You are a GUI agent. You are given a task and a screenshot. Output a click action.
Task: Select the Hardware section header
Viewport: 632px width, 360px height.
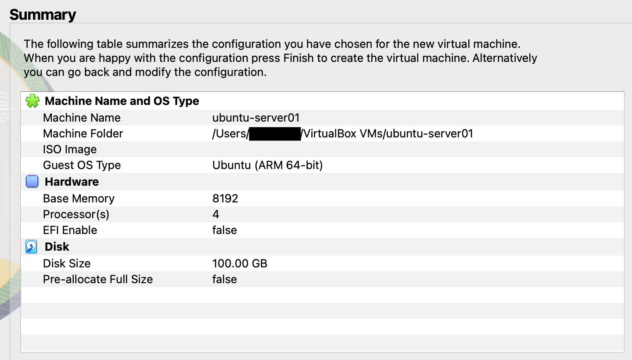point(322,182)
